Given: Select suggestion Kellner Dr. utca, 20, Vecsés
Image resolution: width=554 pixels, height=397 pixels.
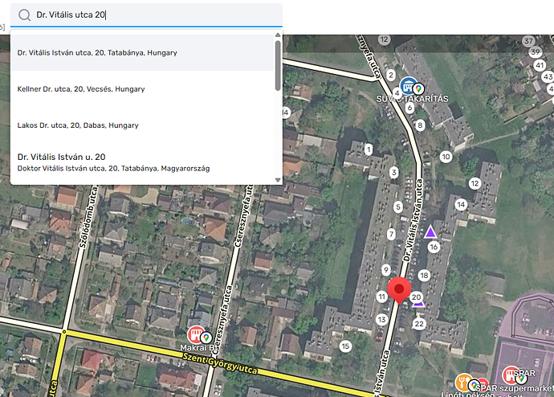Looking at the screenshot, I should pyautogui.click(x=142, y=89).
